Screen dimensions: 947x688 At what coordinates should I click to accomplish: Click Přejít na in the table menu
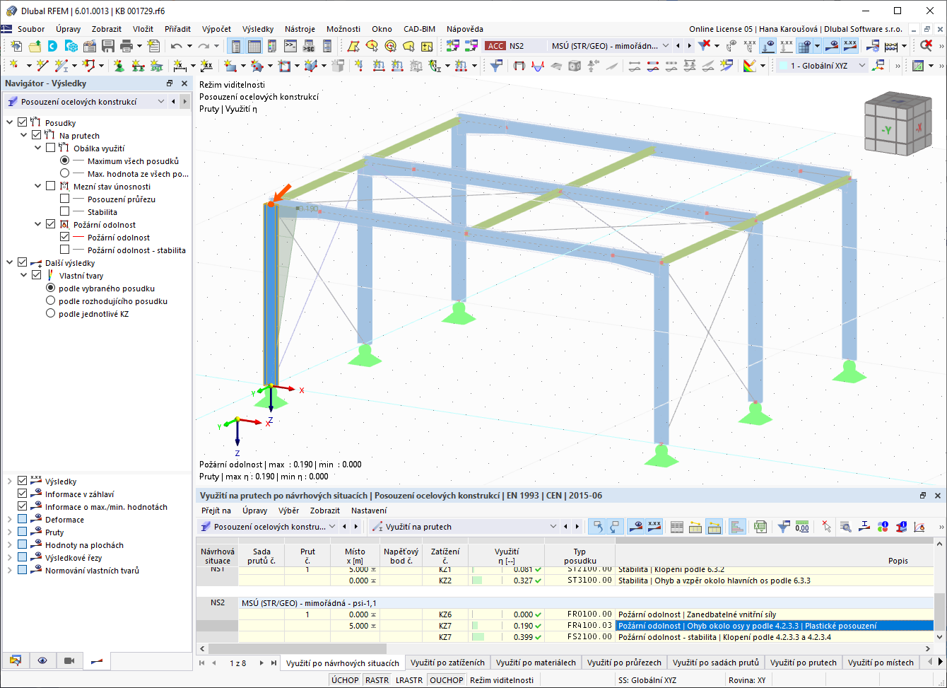pyautogui.click(x=216, y=510)
